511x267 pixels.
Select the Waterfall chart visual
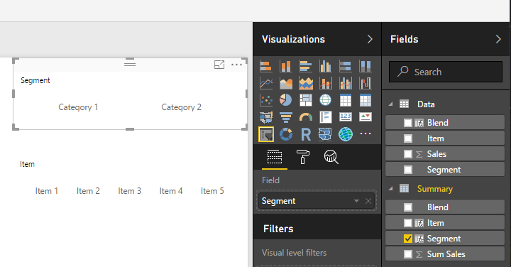(366, 83)
